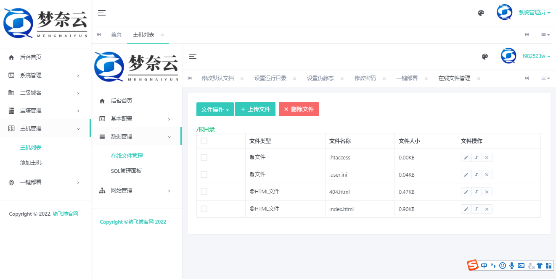Click the edit pencil icon for .htaccess
556x279 pixels.
click(x=466, y=157)
